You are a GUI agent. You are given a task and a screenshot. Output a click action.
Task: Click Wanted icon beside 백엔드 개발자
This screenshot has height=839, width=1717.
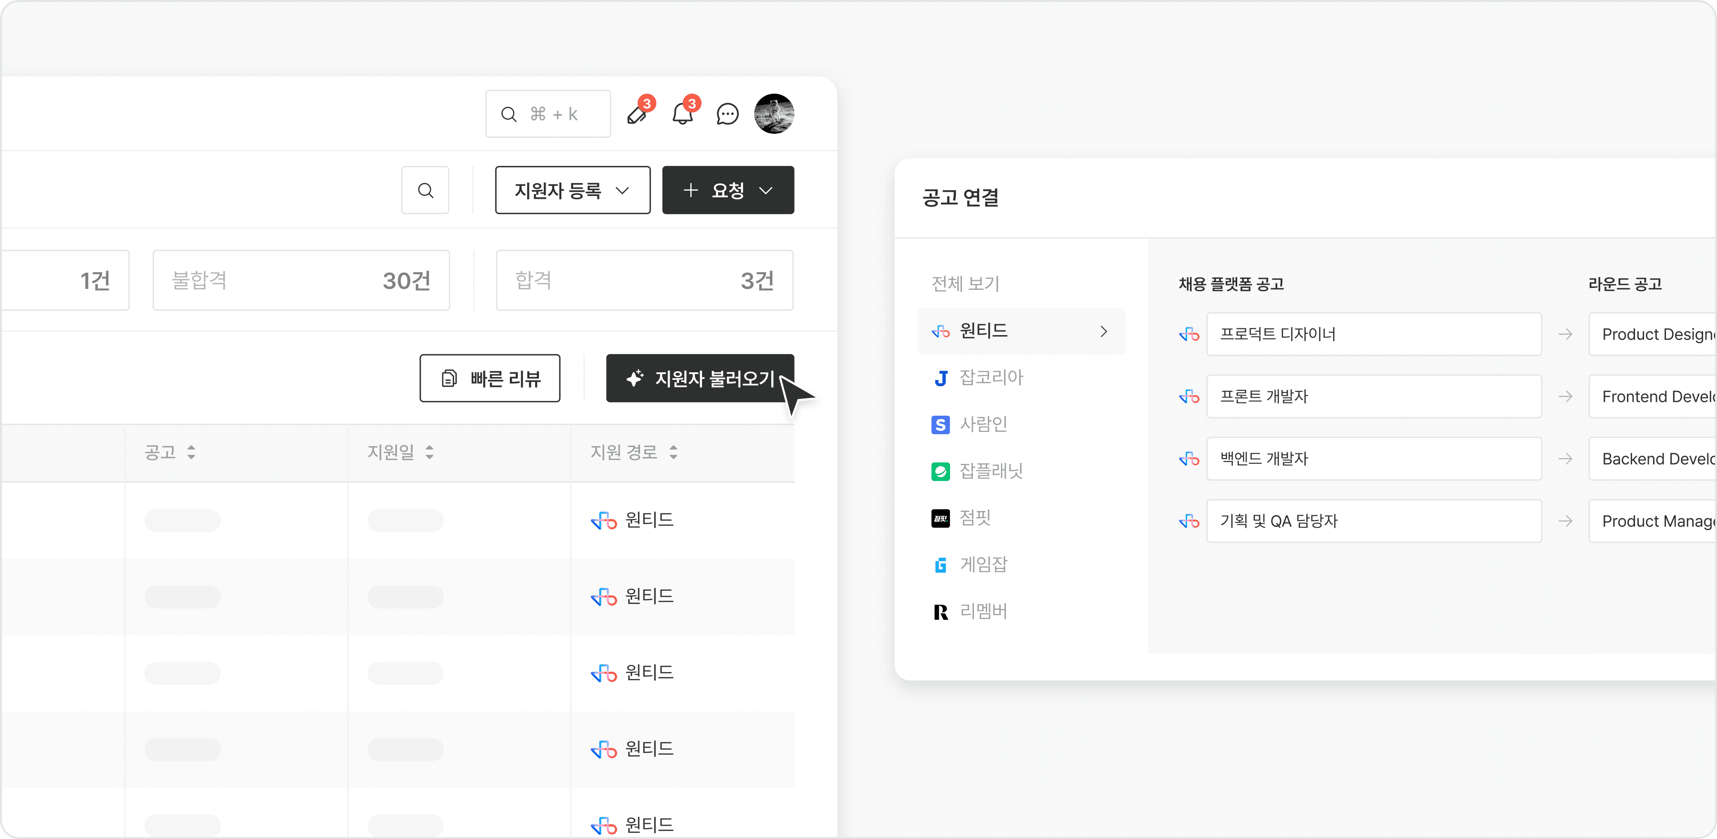(x=1189, y=459)
